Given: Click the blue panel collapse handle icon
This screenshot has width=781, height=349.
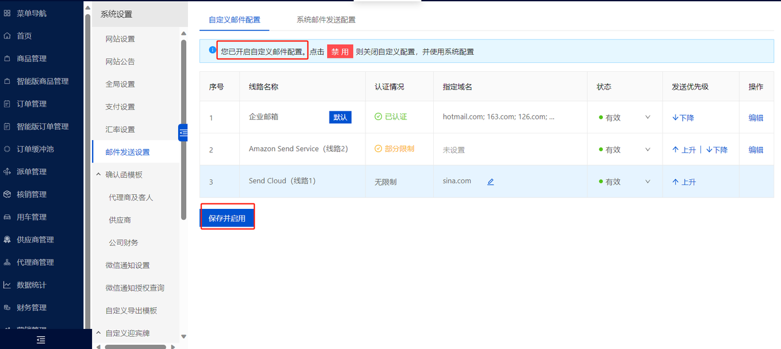Looking at the screenshot, I should pyautogui.click(x=183, y=132).
